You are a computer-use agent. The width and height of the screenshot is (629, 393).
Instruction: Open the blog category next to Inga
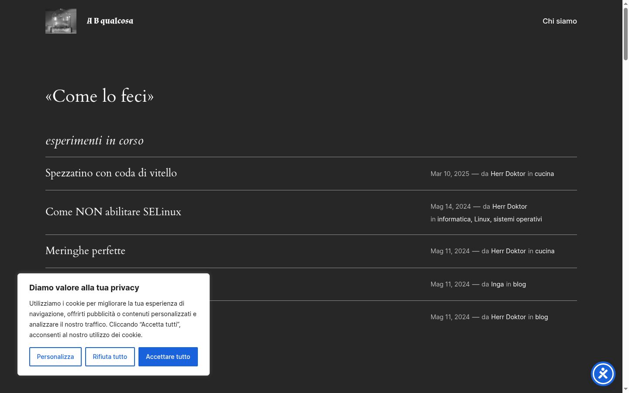click(x=519, y=284)
